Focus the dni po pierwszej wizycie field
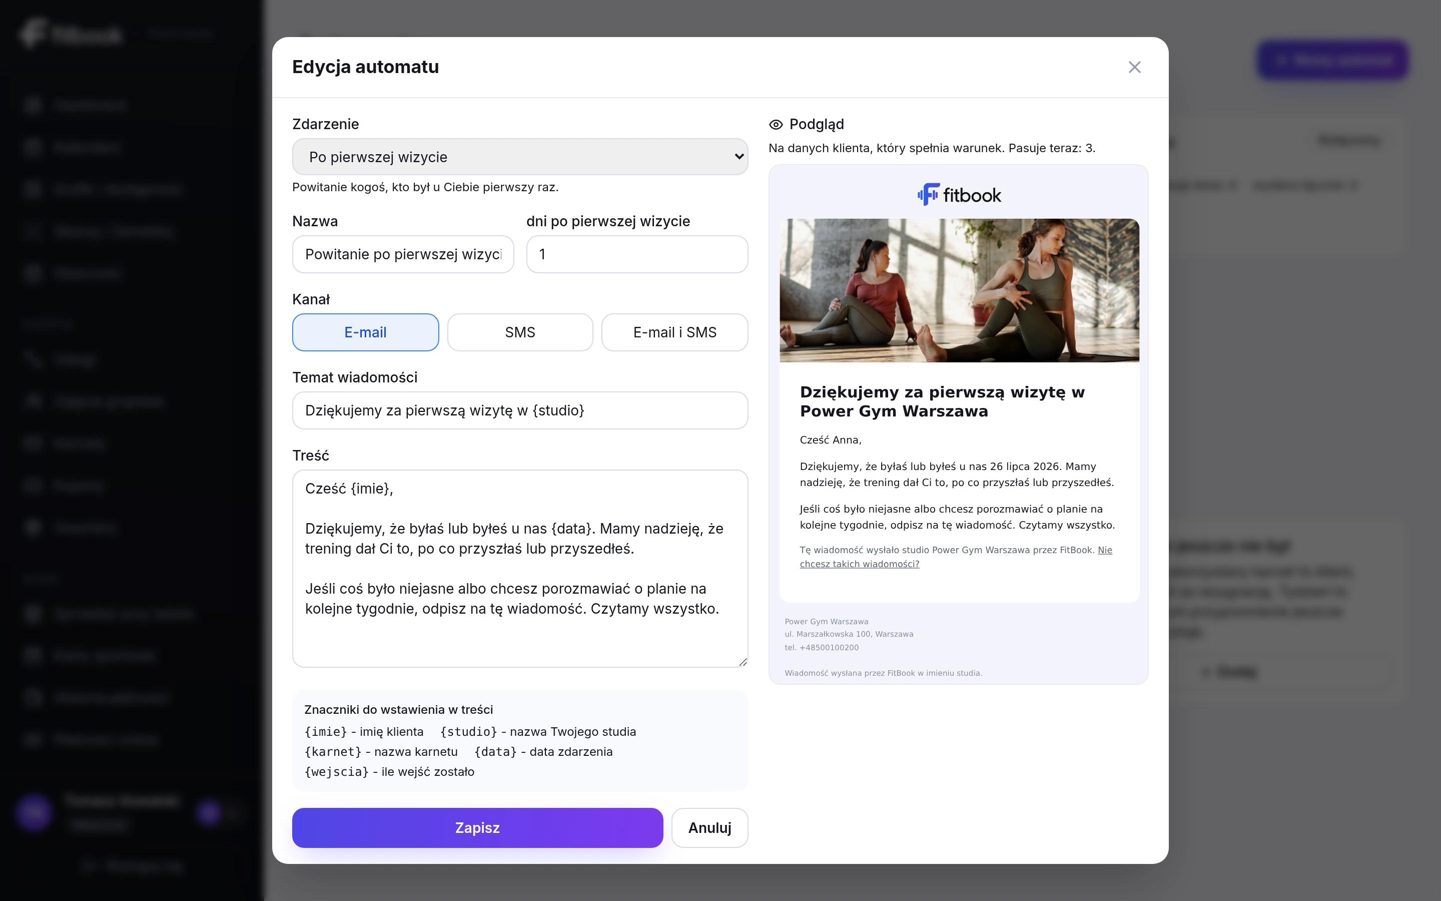Viewport: 1441px width, 901px height. coord(637,254)
